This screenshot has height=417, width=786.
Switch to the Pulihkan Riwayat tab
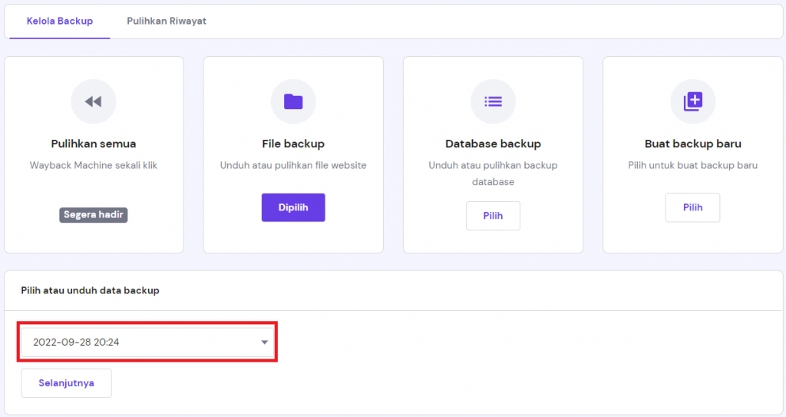167,22
